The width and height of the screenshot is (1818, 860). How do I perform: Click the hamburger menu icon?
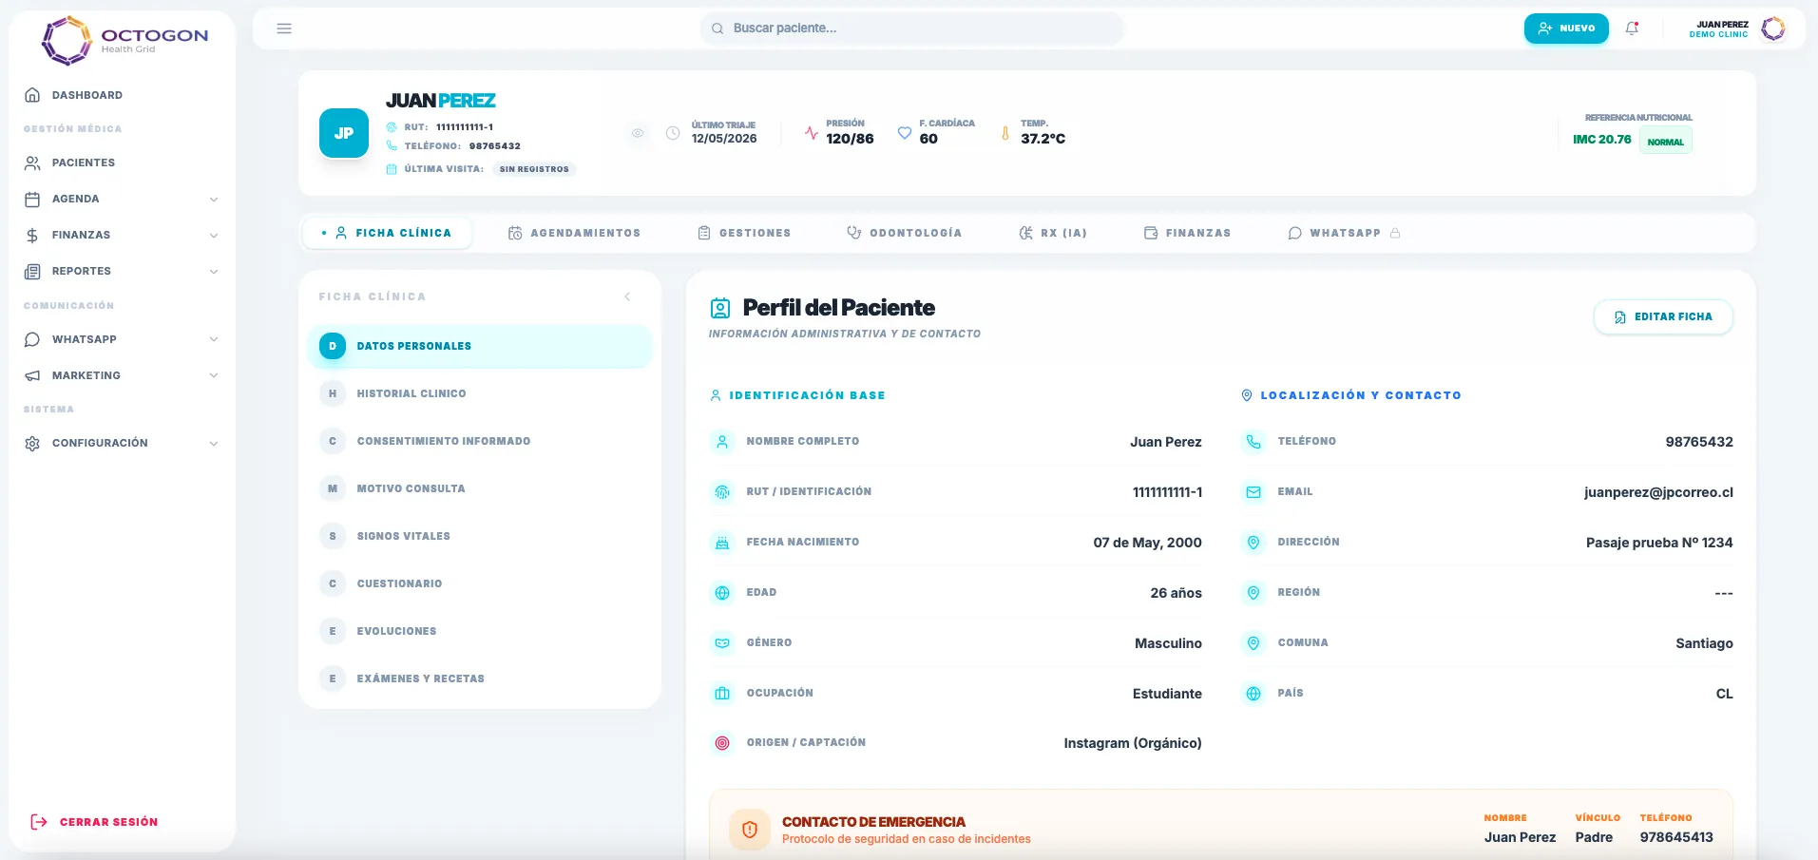click(x=284, y=29)
